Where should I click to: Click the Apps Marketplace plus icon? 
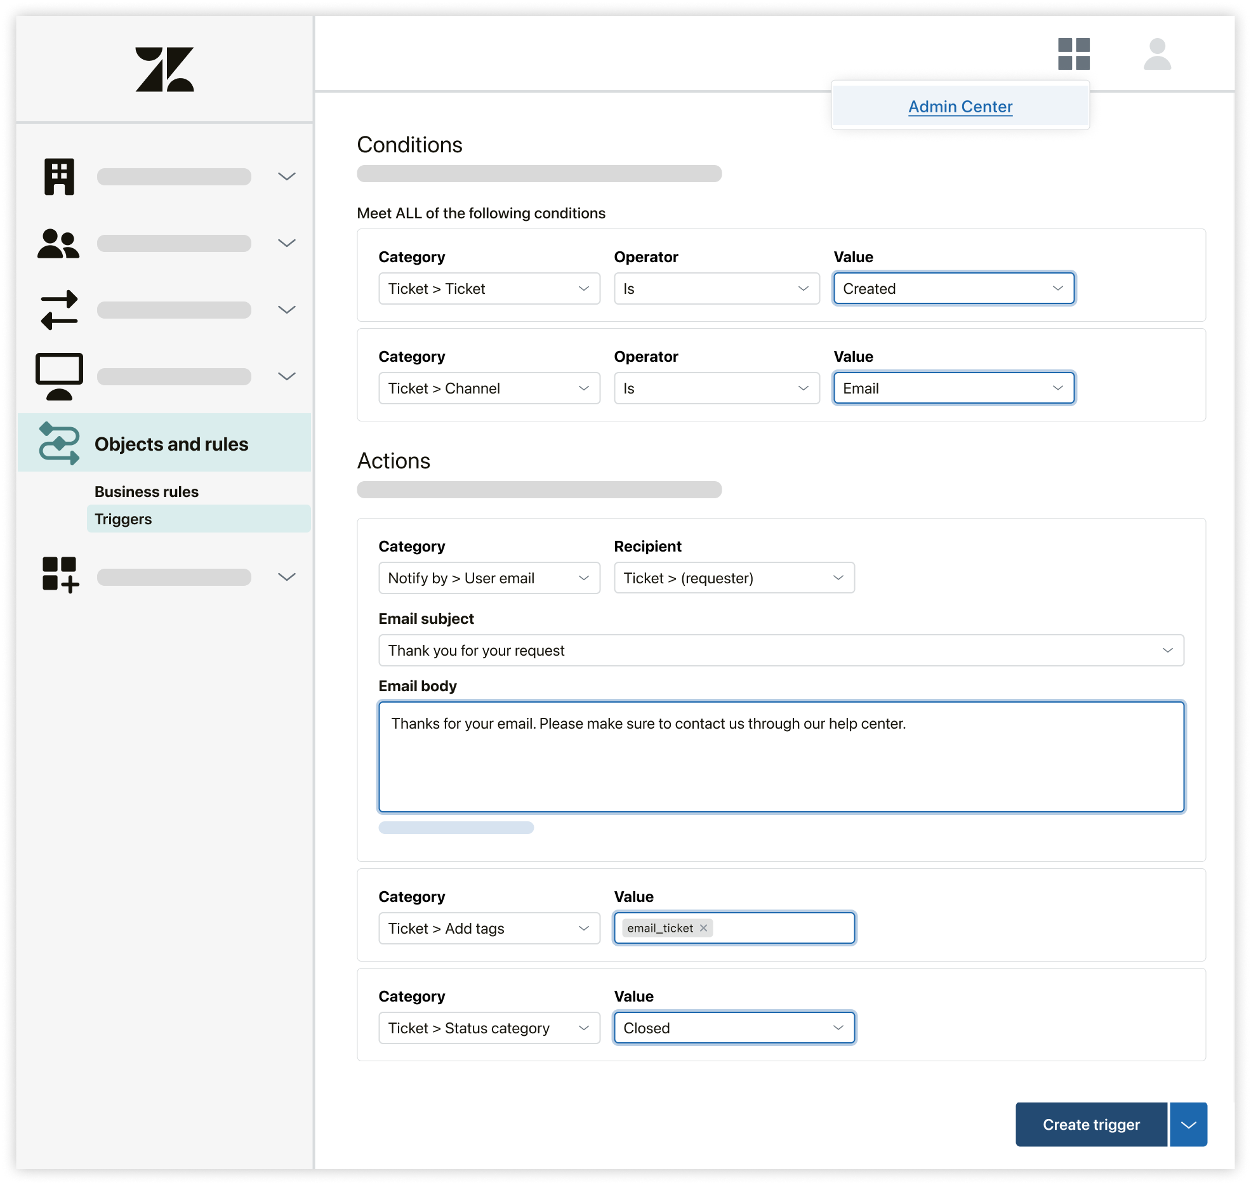click(x=59, y=577)
